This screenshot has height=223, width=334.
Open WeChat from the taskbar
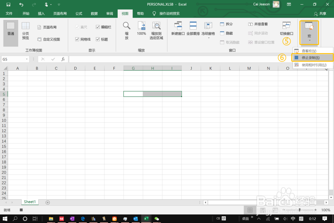[x=157, y=219]
